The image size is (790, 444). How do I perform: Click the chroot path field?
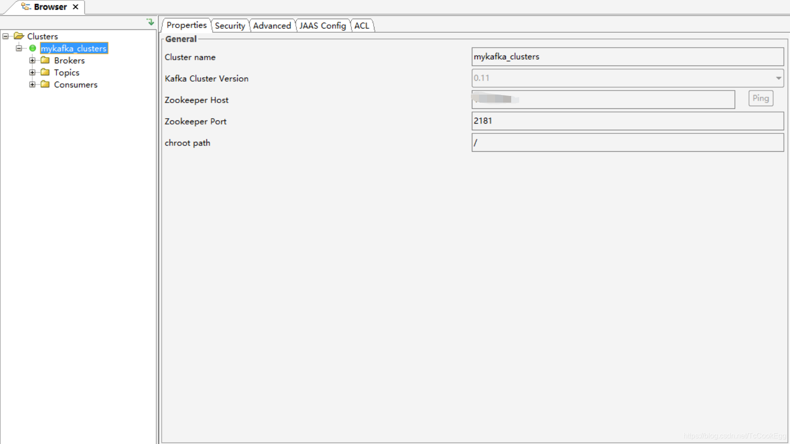[x=628, y=142]
